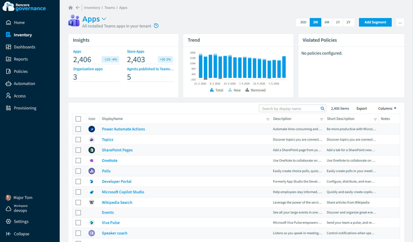413x242 pixels.
Task: Click the Microsoft Copilot Studio app icon
Action: point(92,192)
